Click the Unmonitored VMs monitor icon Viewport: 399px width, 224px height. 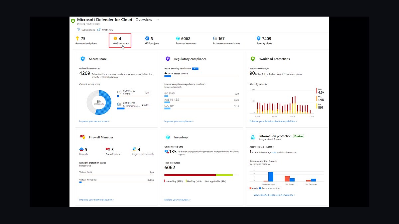167,152
